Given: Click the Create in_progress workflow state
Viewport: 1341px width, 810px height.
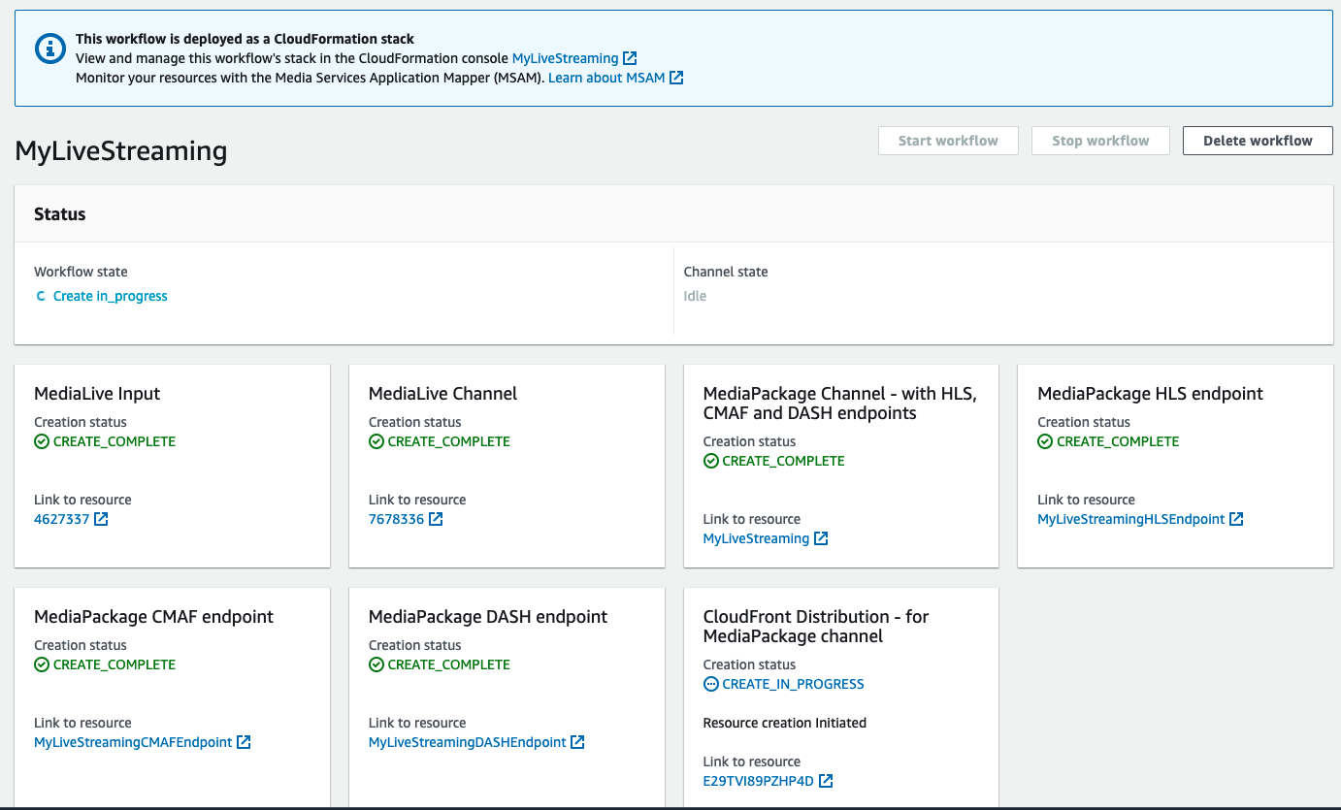Looking at the screenshot, I should [x=111, y=296].
